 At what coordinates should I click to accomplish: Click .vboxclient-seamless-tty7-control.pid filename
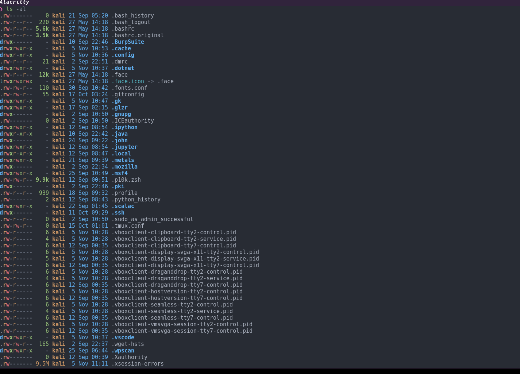(x=172, y=318)
